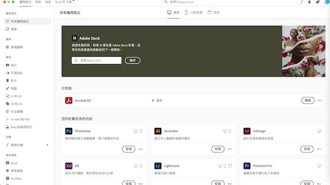Select 所有應用程式 in sidebar
330x185 pixels.
click(27, 21)
